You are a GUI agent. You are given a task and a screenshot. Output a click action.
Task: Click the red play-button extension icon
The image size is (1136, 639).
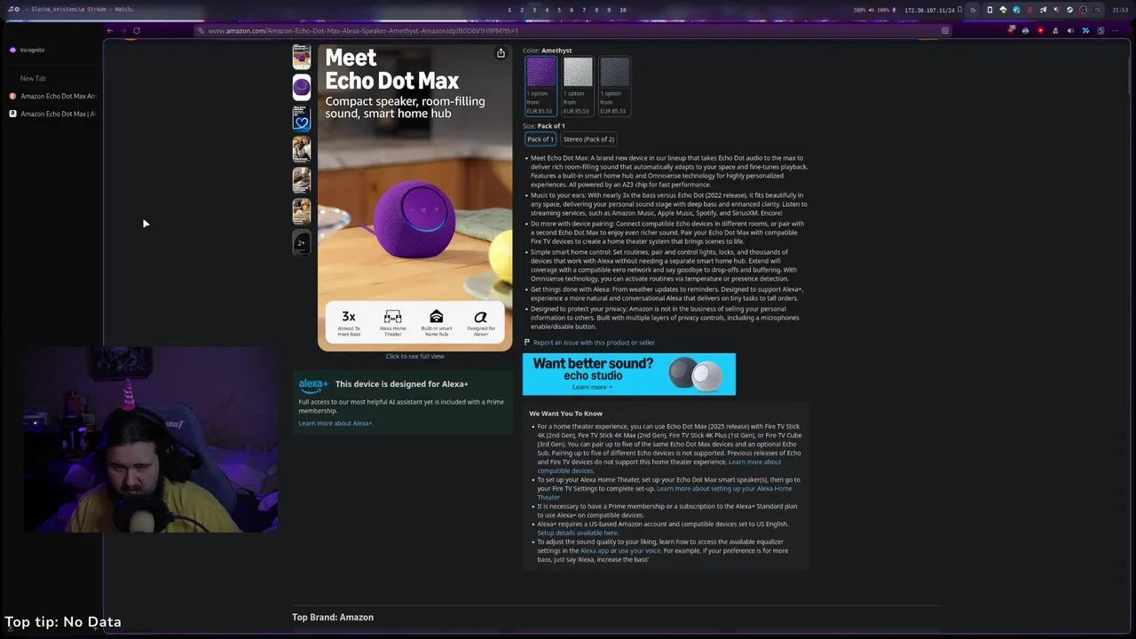click(1040, 31)
